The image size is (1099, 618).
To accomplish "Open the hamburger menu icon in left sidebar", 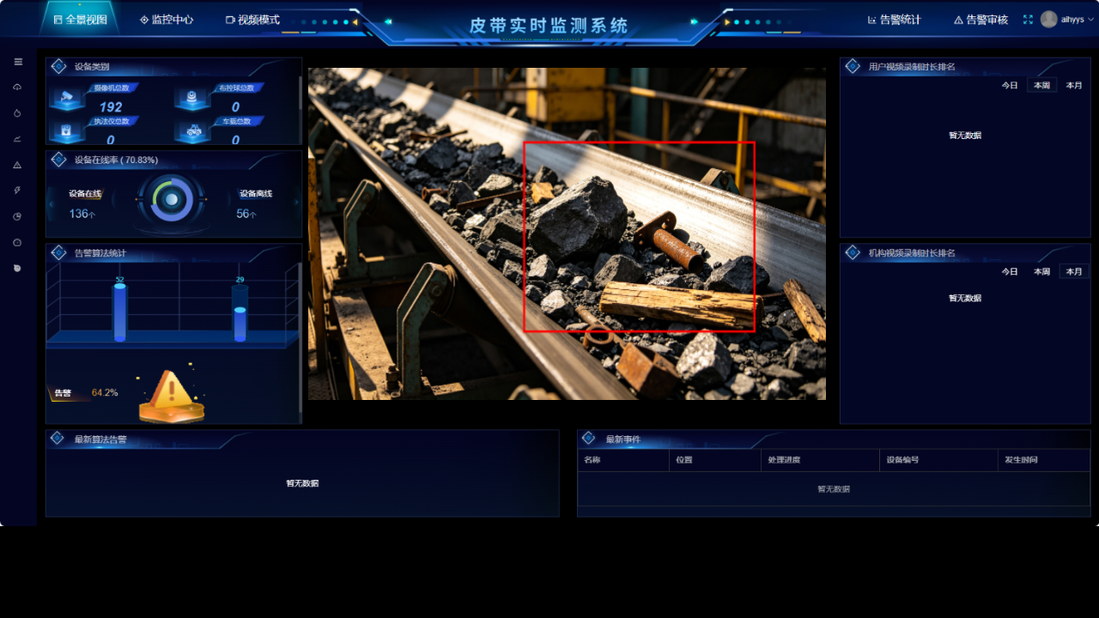I will pos(18,62).
